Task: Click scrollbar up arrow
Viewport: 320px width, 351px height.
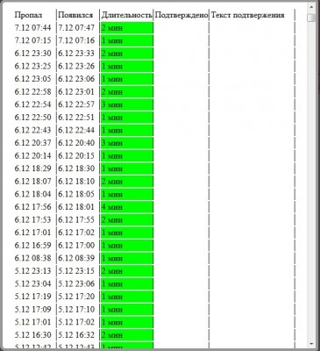Action: [311, 7]
